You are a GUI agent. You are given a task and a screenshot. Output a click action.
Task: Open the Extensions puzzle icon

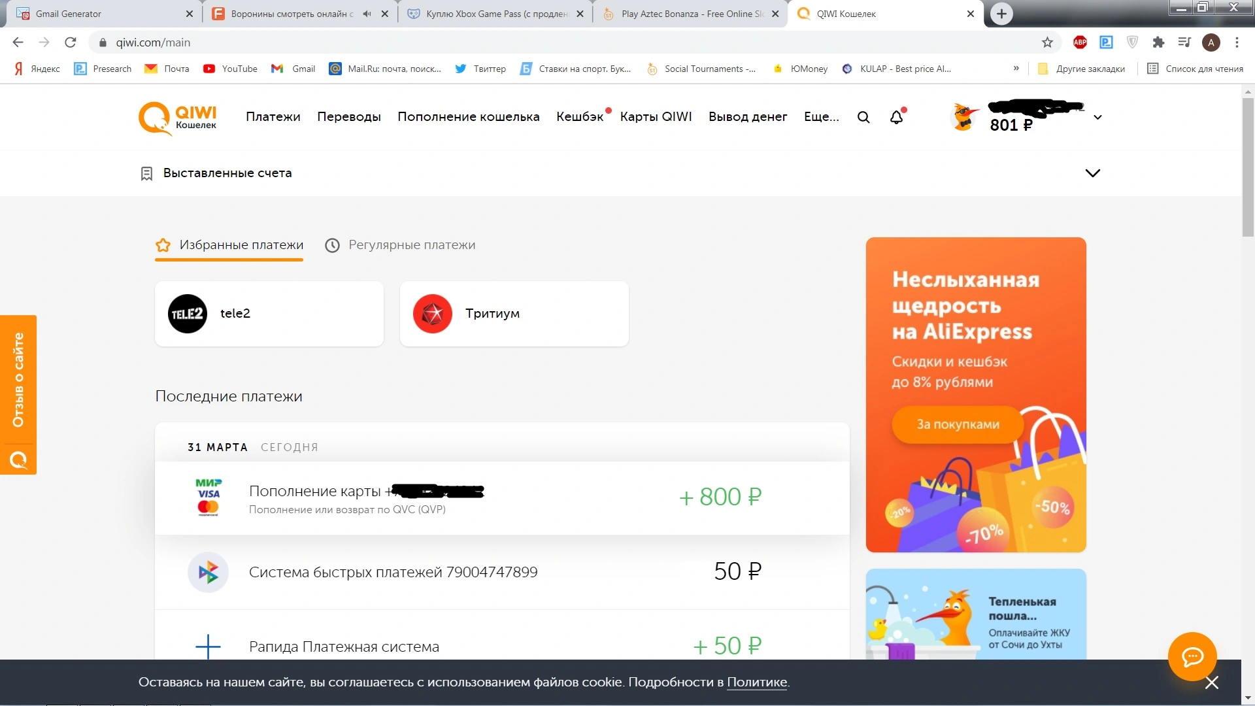point(1158,42)
